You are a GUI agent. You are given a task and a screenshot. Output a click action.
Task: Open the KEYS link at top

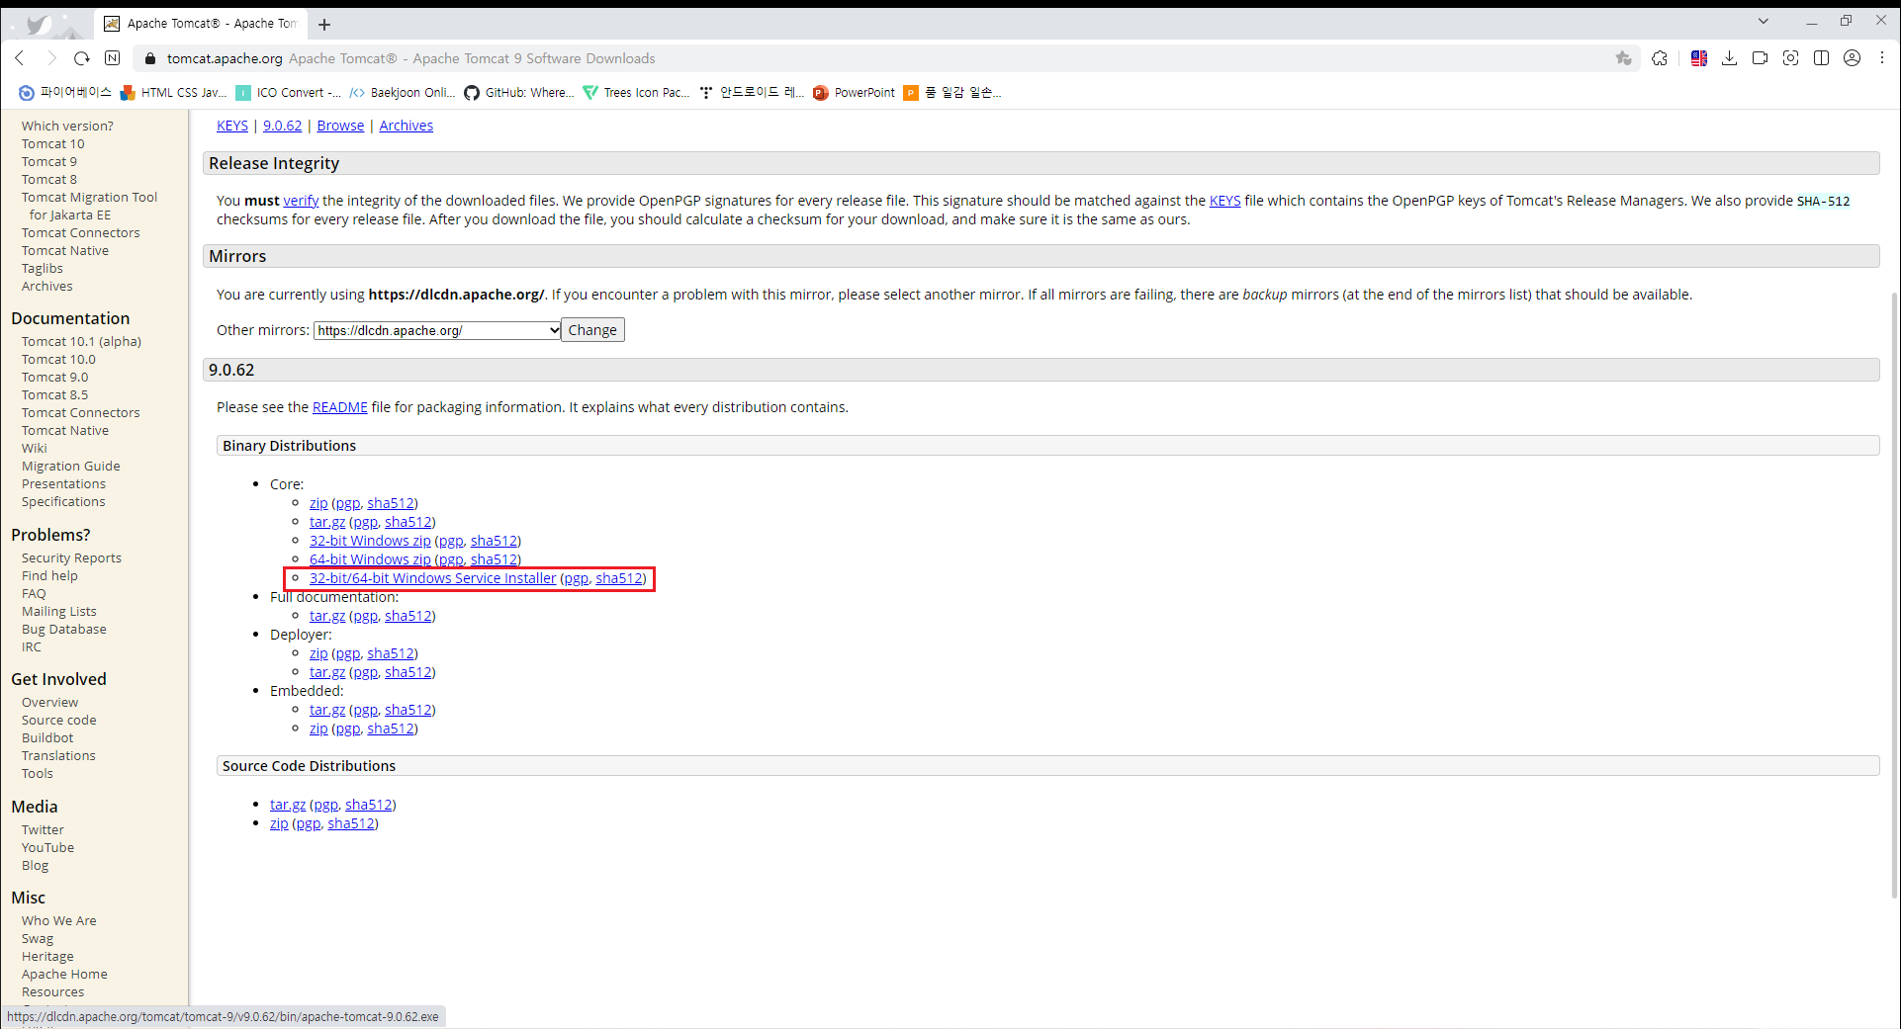(232, 126)
